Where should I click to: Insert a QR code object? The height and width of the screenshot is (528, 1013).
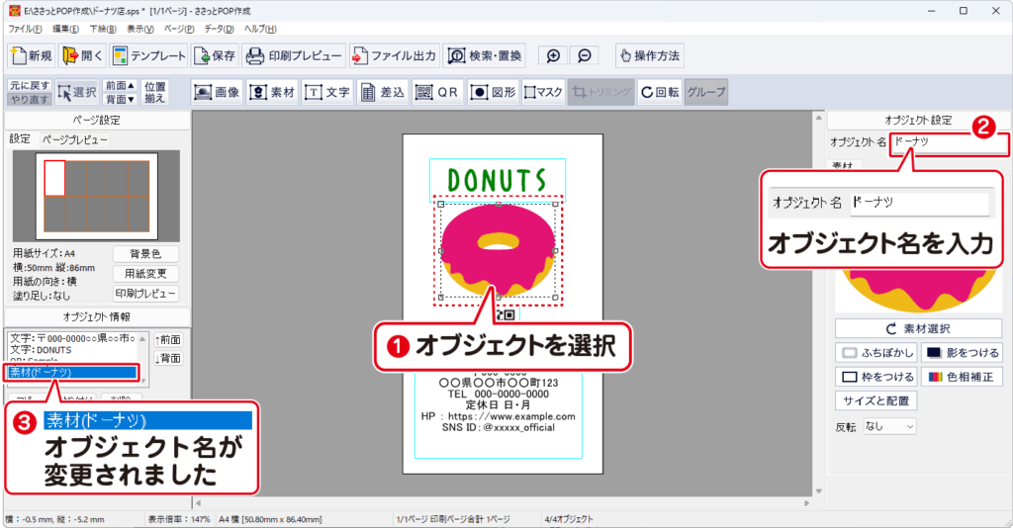point(437,92)
